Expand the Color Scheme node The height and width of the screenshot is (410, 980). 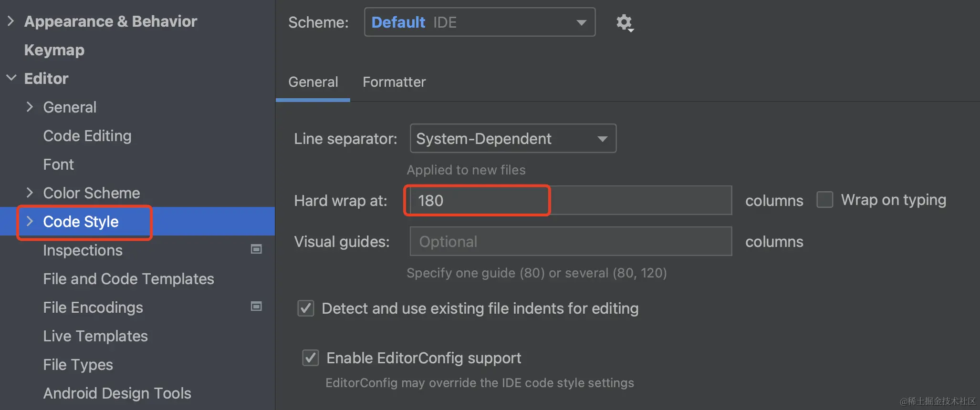coord(30,193)
